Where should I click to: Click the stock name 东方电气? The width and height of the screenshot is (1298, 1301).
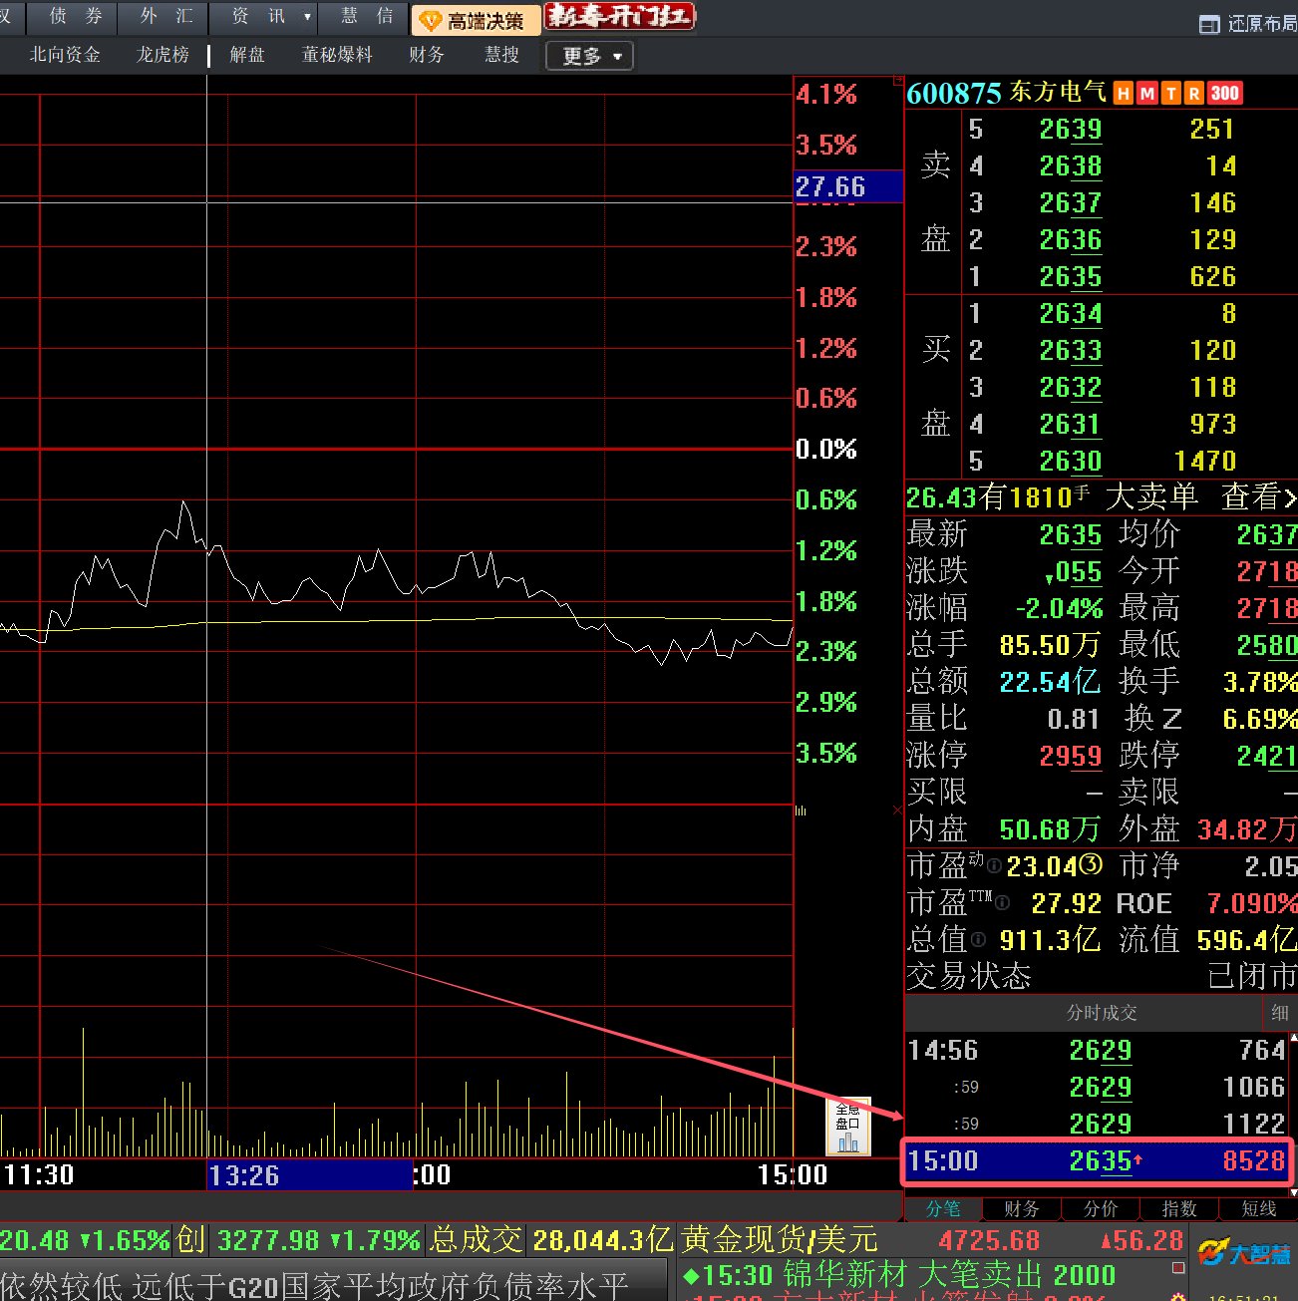click(1058, 93)
